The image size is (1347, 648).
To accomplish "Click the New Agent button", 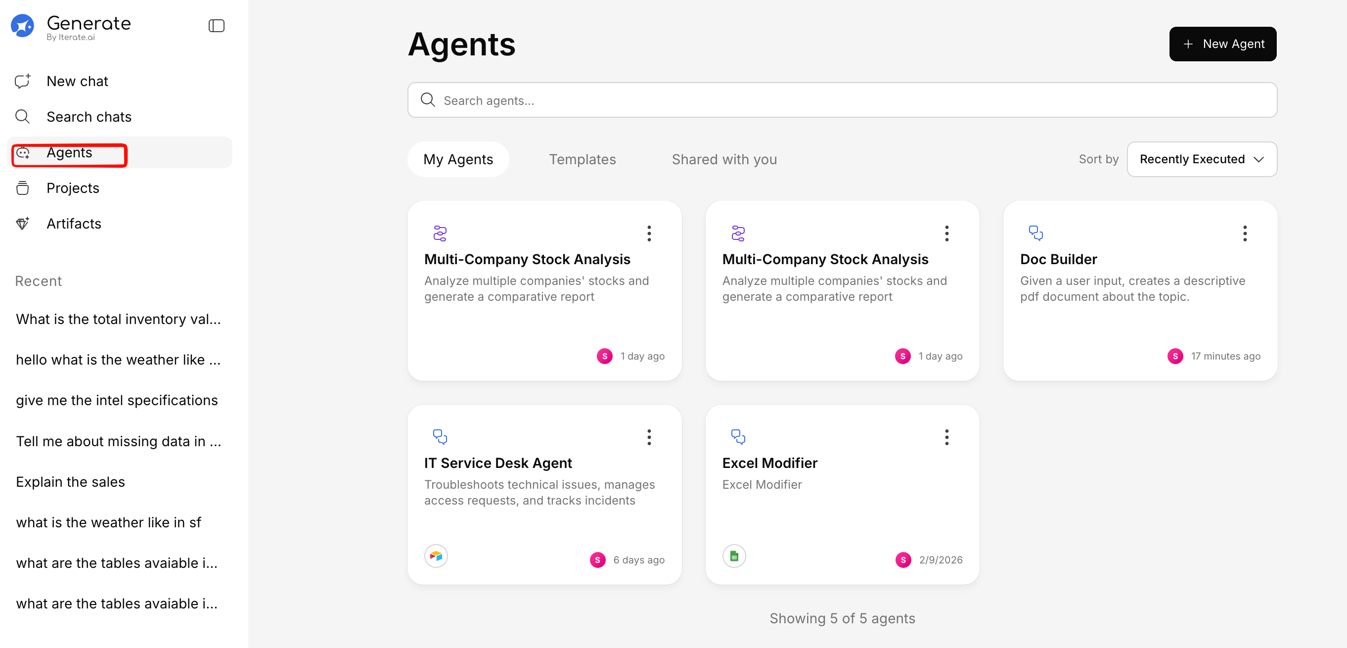I will pyautogui.click(x=1222, y=44).
